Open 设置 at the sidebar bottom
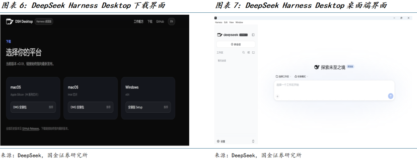The width and height of the screenshot is (417, 159). point(221,142)
